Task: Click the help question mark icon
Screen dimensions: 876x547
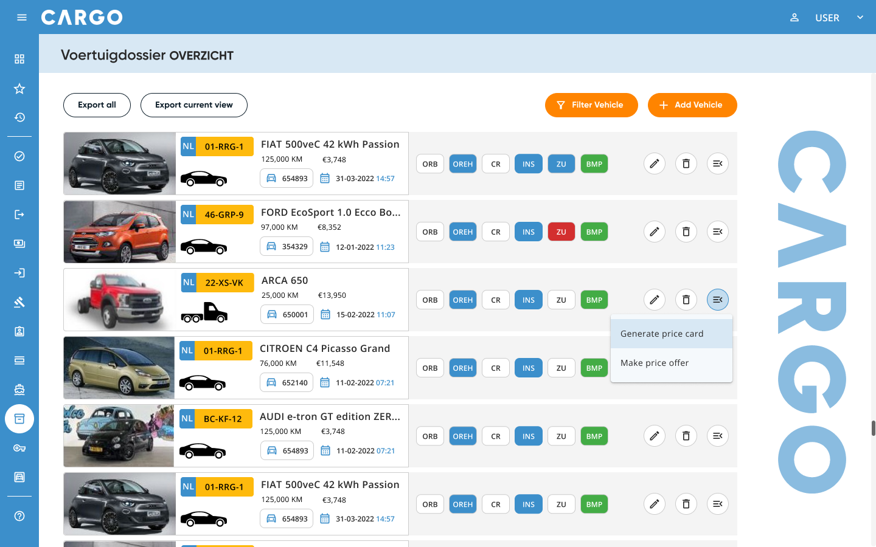Action: pos(19,516)
